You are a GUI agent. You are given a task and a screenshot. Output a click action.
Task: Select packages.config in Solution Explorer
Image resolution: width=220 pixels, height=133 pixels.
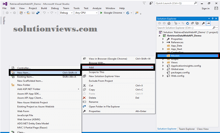point(180,72)
